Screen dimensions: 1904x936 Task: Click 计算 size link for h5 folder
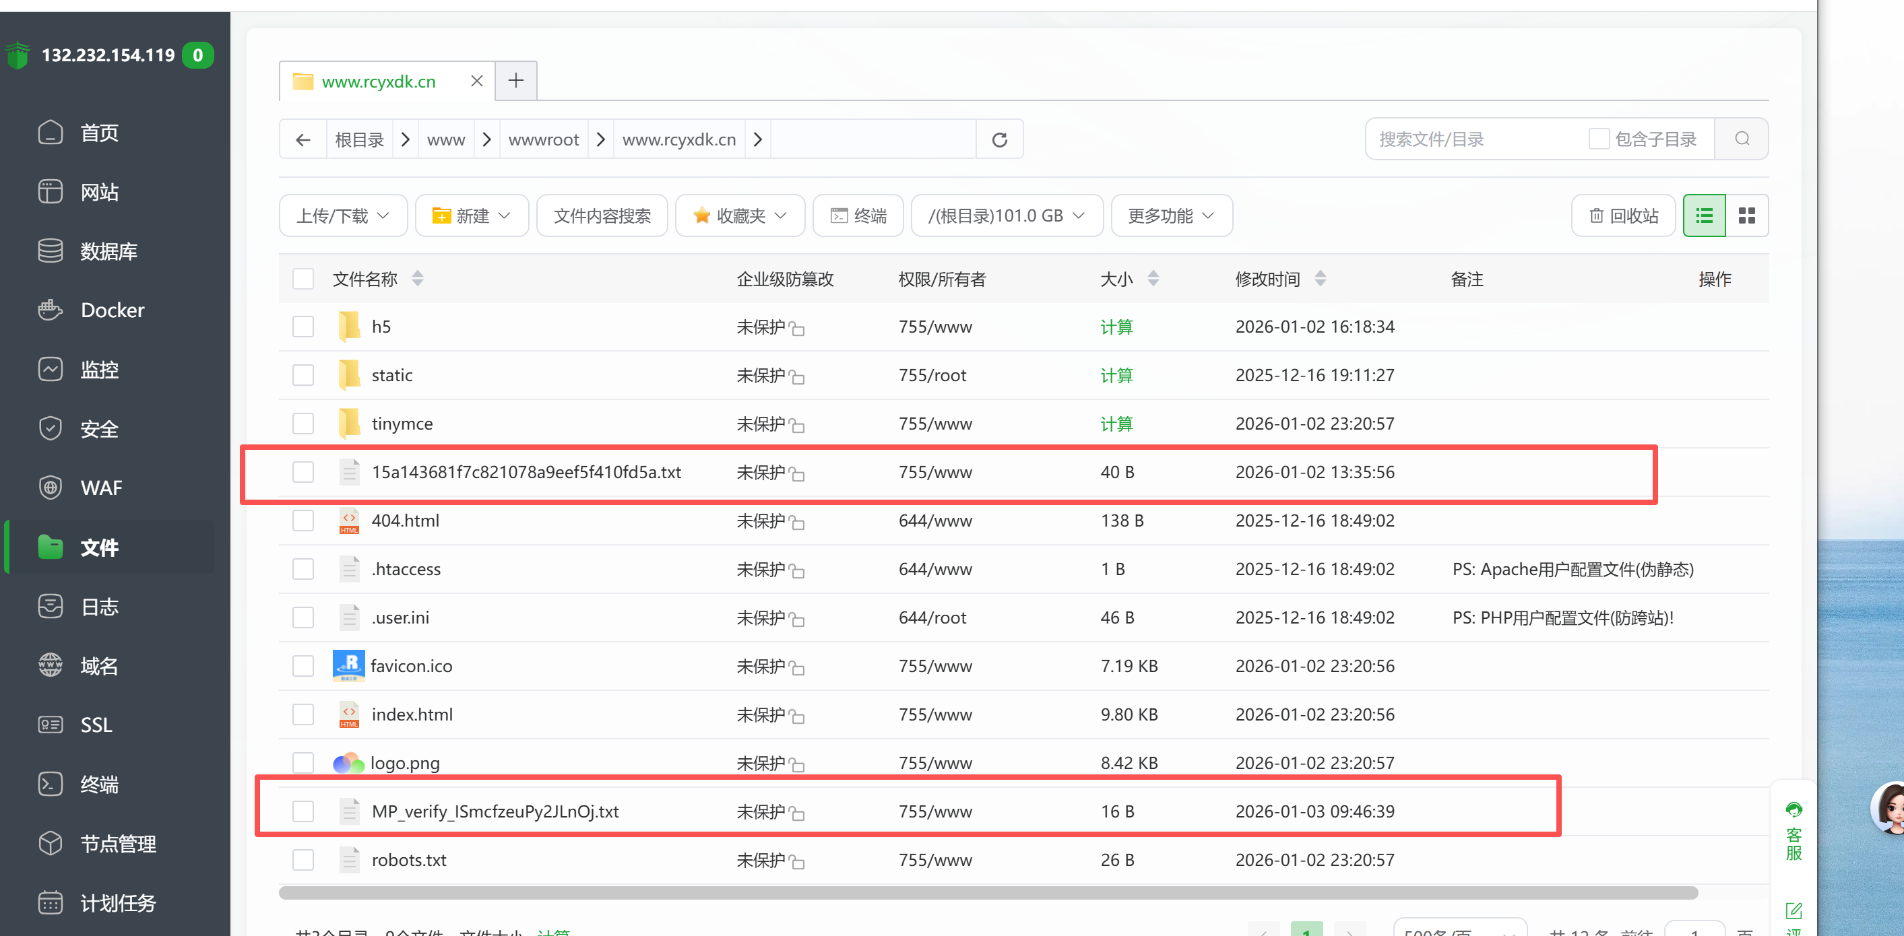tap(1116, 327)
